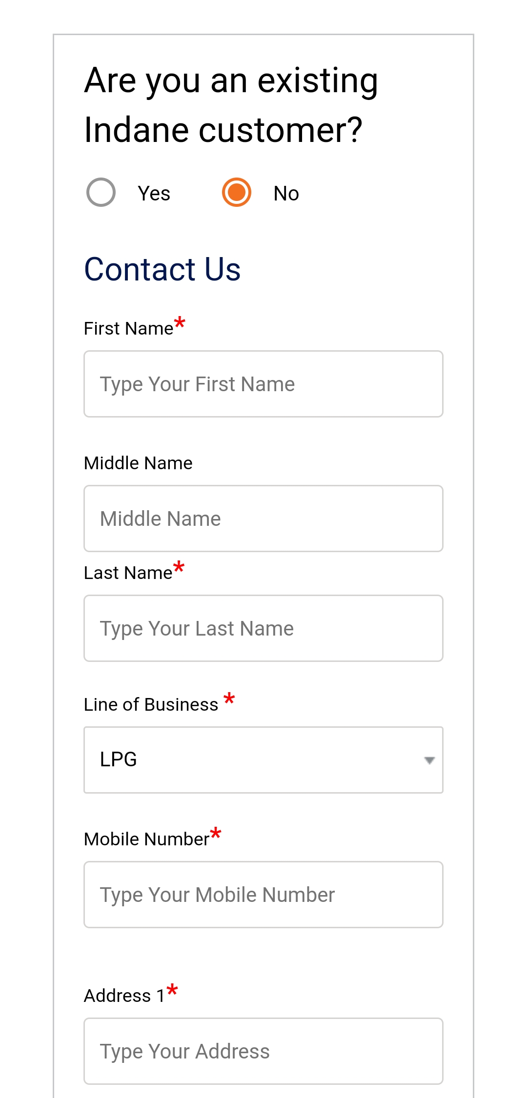
Task: Click the Yes option label
Action: point(154,194)
